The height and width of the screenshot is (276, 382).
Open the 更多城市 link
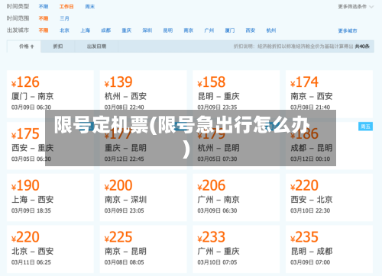click(x=348, y=30)
